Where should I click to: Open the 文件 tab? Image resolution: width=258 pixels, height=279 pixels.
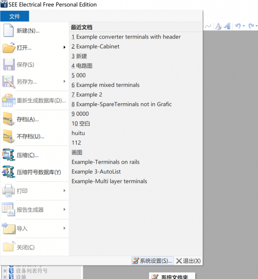click(14, 16)
